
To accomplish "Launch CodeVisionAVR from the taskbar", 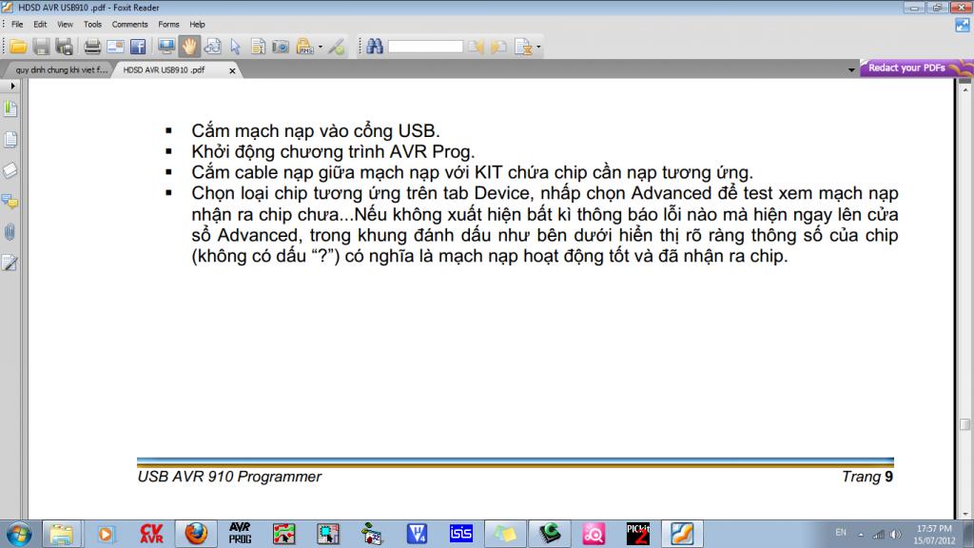I will click(151, 535).
